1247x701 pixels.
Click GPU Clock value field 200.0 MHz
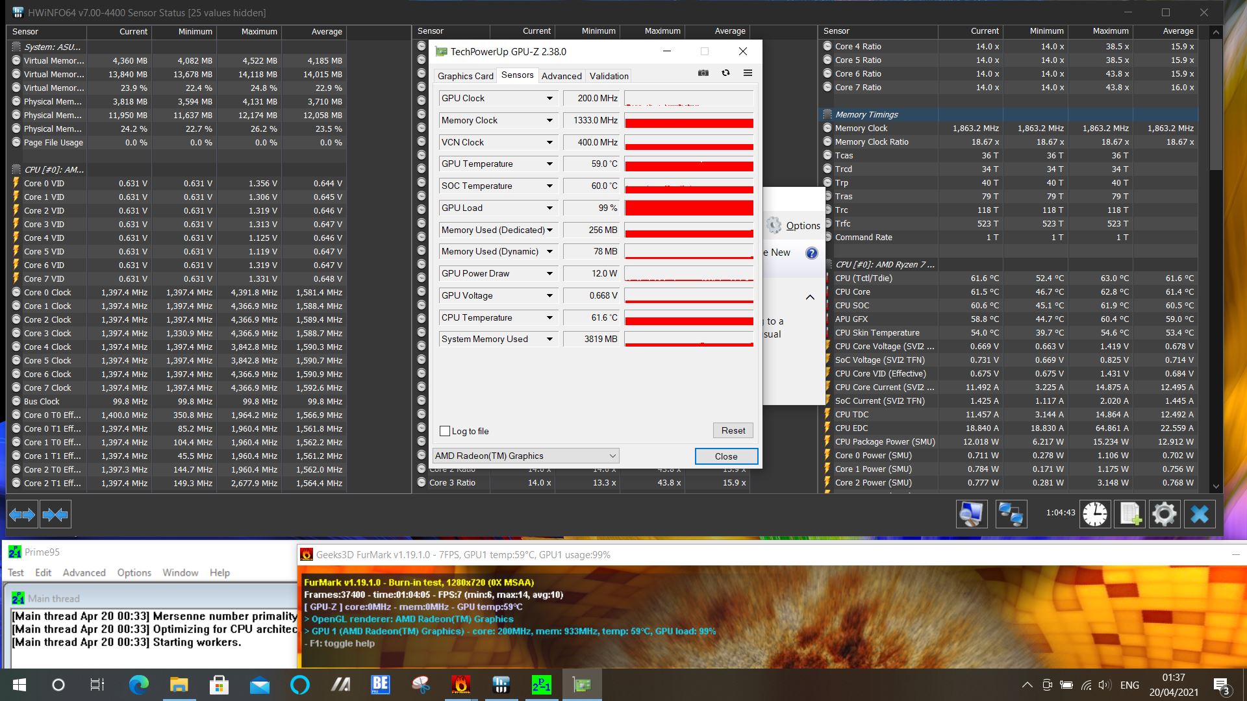pyautogui.click(x=590, y=98)
